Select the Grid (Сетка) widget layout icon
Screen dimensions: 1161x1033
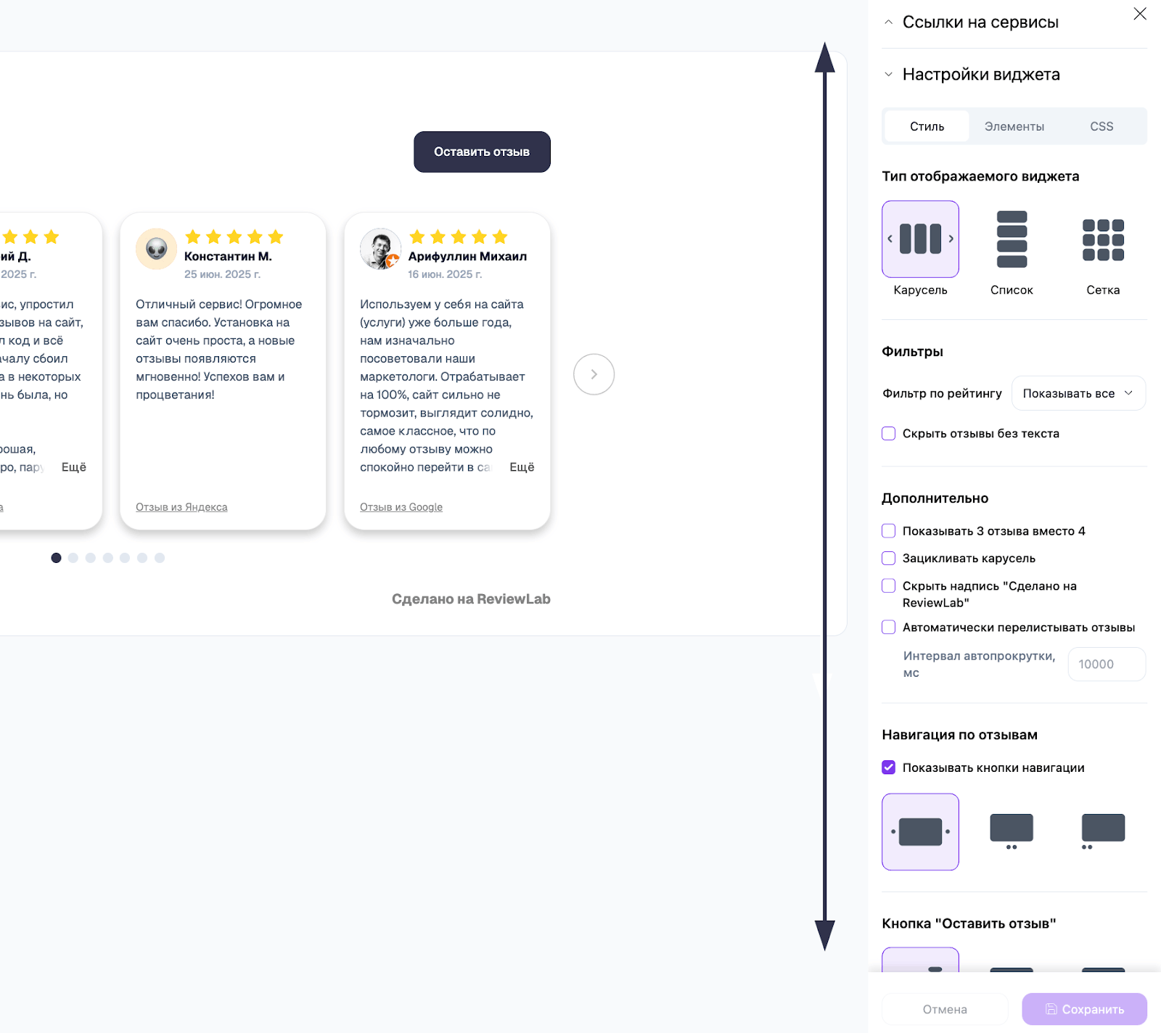click(x=1103, y=239)
